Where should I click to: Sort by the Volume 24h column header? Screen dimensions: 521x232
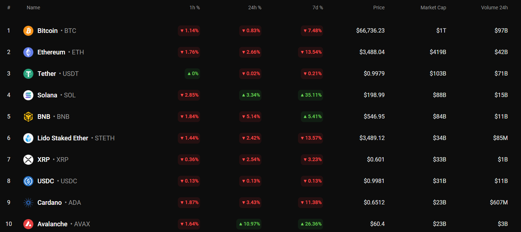494,8
